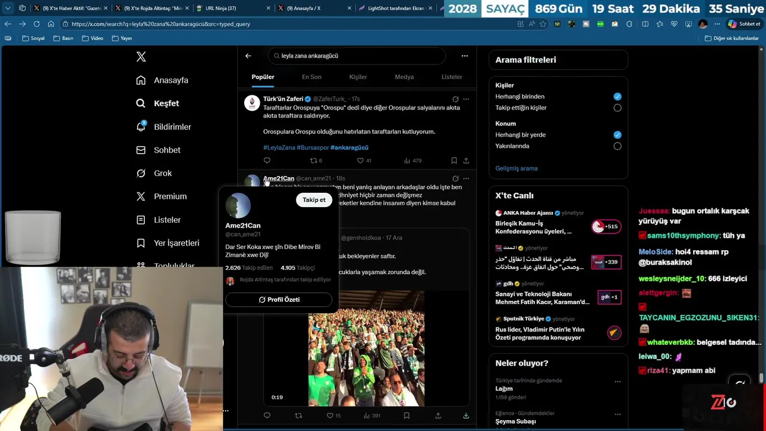
Task: Retweet the Ame21Can video post
Action: (299, 415)
